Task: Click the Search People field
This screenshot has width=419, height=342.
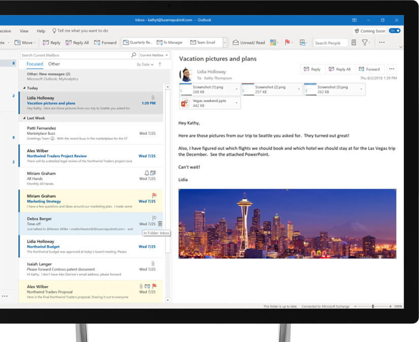Action: point(331,43)
